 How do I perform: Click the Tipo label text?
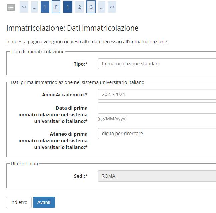[x=80, y=64]
